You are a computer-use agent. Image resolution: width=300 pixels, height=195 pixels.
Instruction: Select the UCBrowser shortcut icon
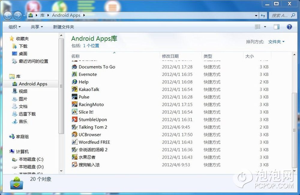(x=74, y=134)
